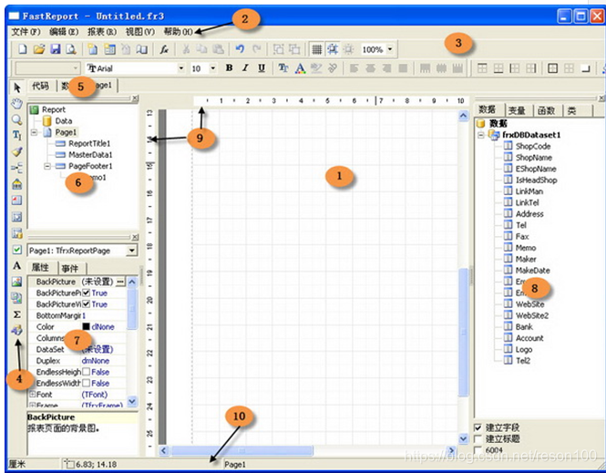Uncheck the 建立字段 checkbox
Image resolution: width=606 pixels, height=473 pixels.
coord(478,427)
